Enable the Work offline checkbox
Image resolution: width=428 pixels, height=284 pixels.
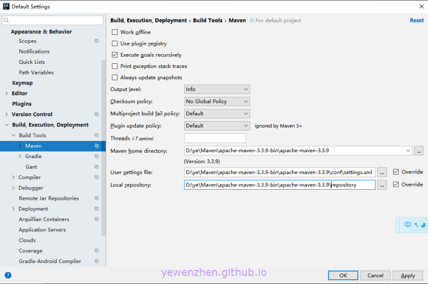point(114,32)
